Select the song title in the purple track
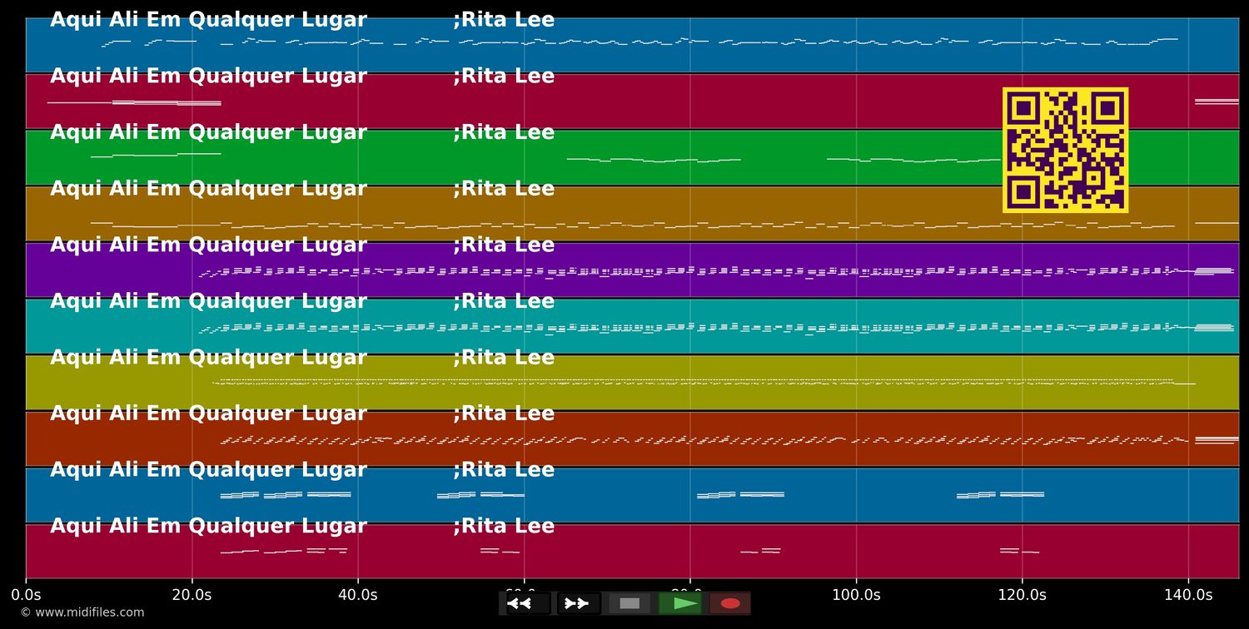This screenshot has height=629, width=1249. [208, 245]
